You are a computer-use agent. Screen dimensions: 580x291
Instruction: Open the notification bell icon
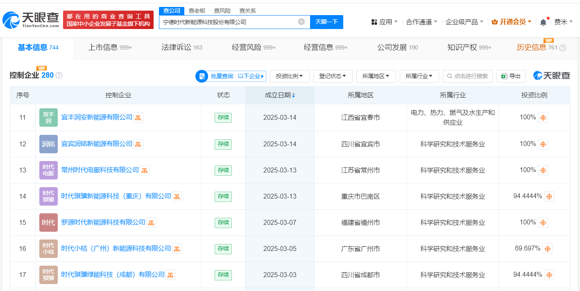tap(543, 22)
